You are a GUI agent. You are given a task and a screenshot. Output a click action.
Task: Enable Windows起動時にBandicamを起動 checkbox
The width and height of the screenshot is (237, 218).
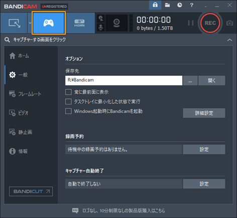pos(68,111)
